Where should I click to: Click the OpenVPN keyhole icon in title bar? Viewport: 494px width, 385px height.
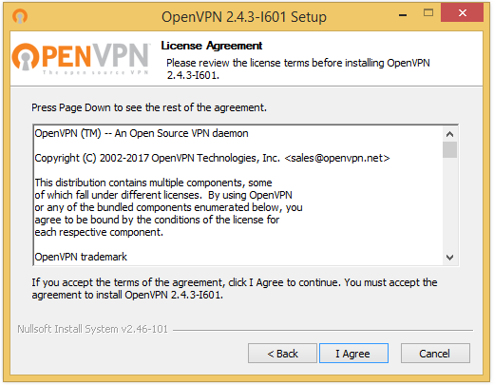[20, 16]
